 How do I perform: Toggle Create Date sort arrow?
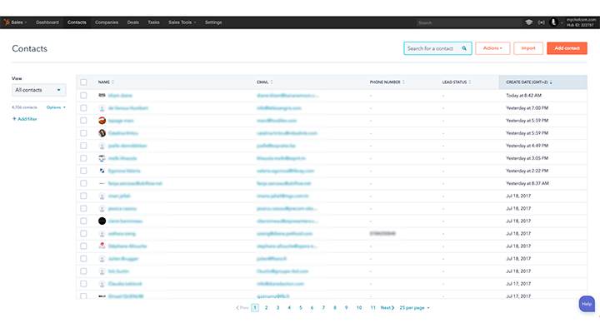click(551, 82)
